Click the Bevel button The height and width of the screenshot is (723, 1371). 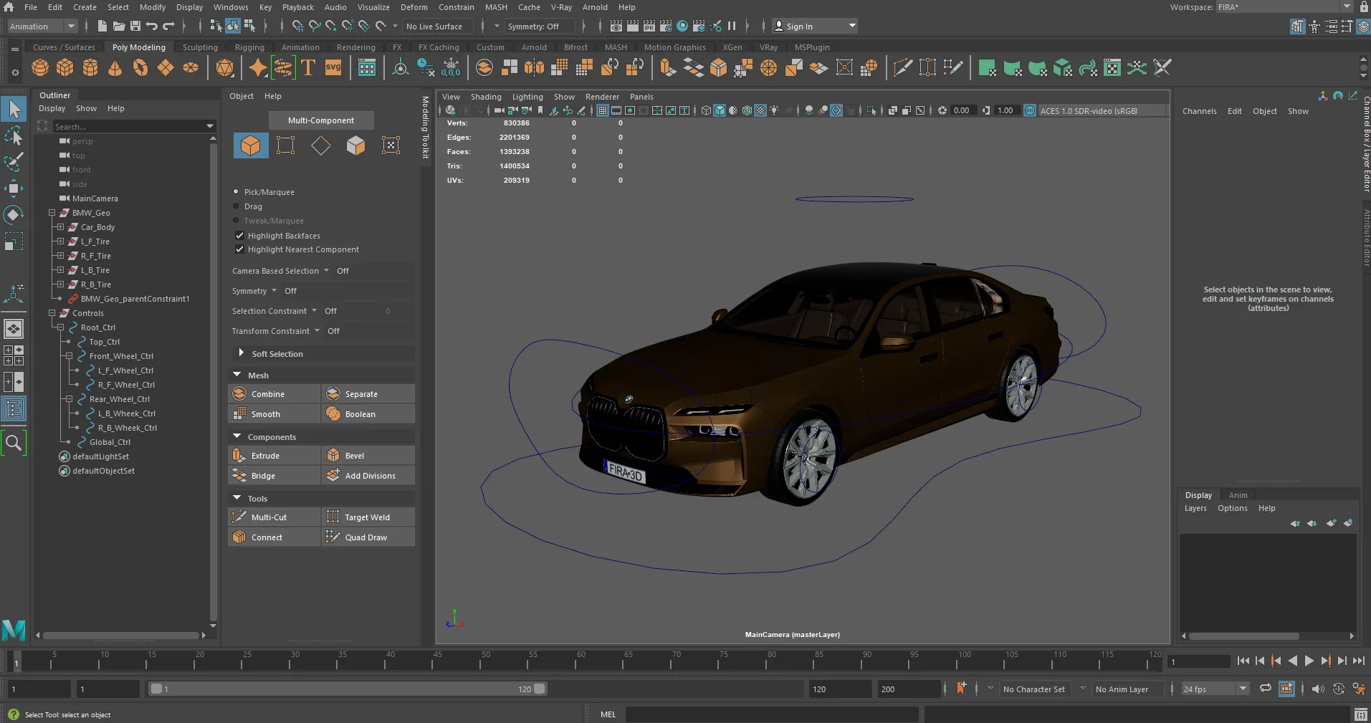(x=368, y=456)
